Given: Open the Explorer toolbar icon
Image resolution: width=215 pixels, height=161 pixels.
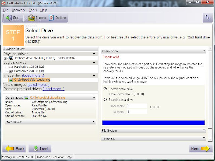Looking at the screenshot, I should [31, 18].
